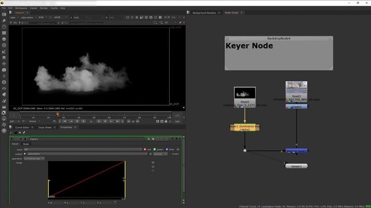
Task: Open the rgba.alpha channel dropdown in viewer
Action: [28, 17]
